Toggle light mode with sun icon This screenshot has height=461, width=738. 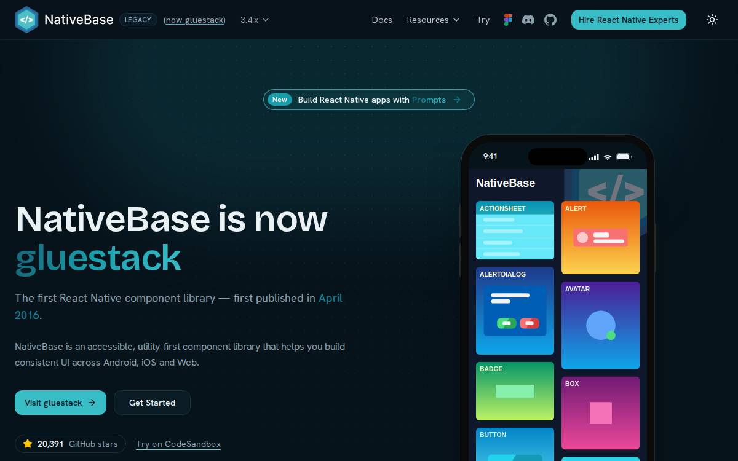coord(712,20)
